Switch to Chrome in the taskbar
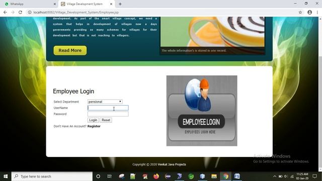Screen dimensions: 322x181 225,176
